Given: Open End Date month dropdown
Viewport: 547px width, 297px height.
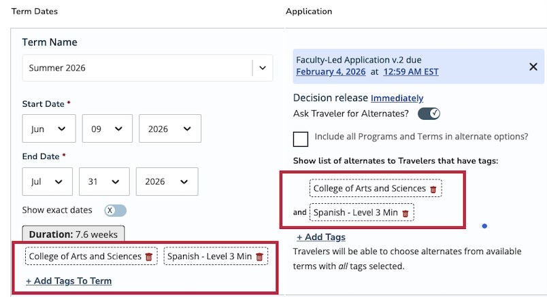Looking at the screenshot, I should pos(47,181).
